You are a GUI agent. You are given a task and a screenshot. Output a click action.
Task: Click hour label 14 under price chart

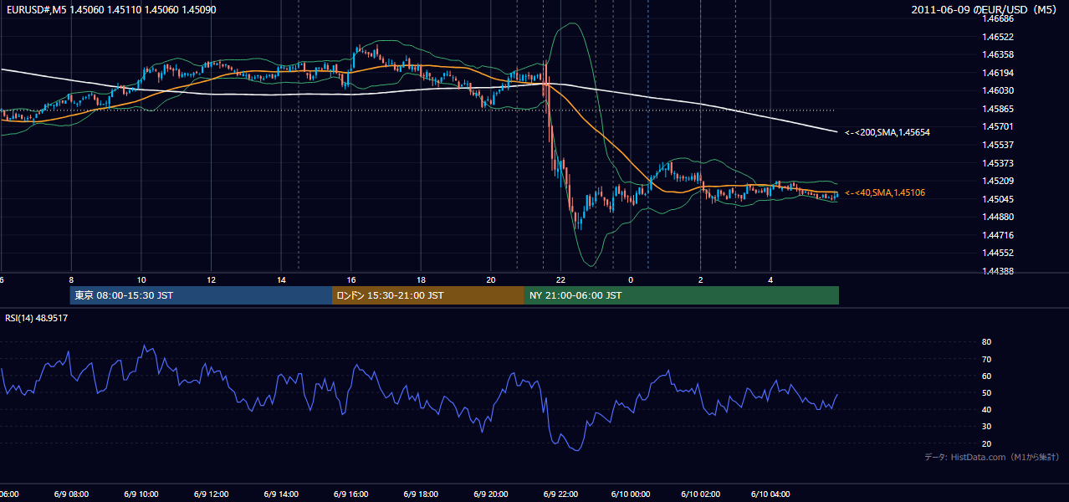282,279
